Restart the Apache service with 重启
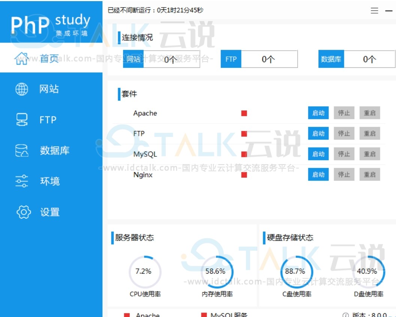 click(369, 113)
